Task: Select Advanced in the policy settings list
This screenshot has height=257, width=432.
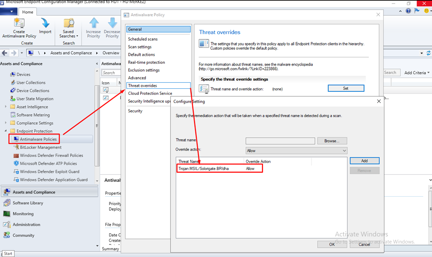Action: click(x=137, y=78)
